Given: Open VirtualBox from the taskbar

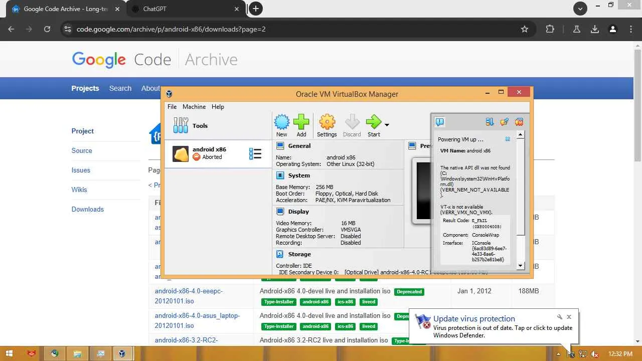Looking at the screenshot, I should tap(122, 353).
